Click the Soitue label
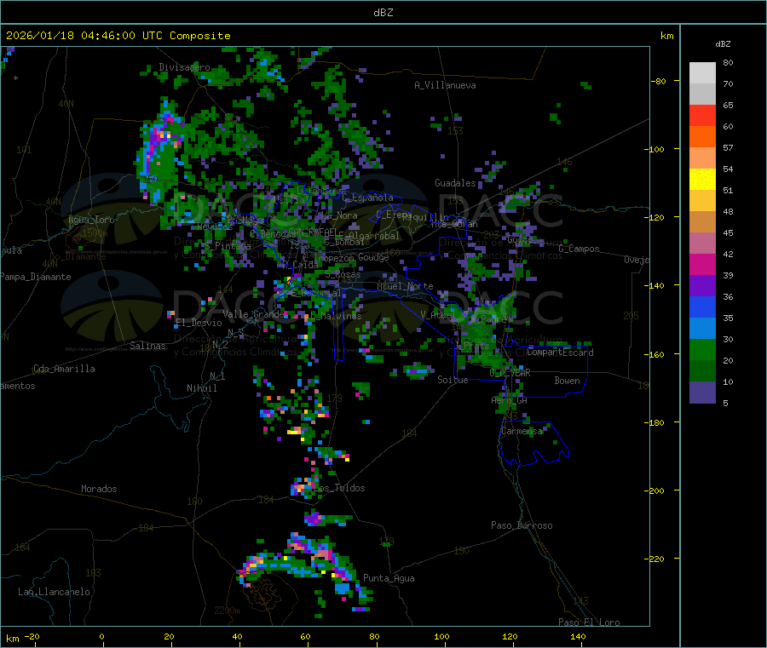767x648 pixels. click(x=453, y=379)
